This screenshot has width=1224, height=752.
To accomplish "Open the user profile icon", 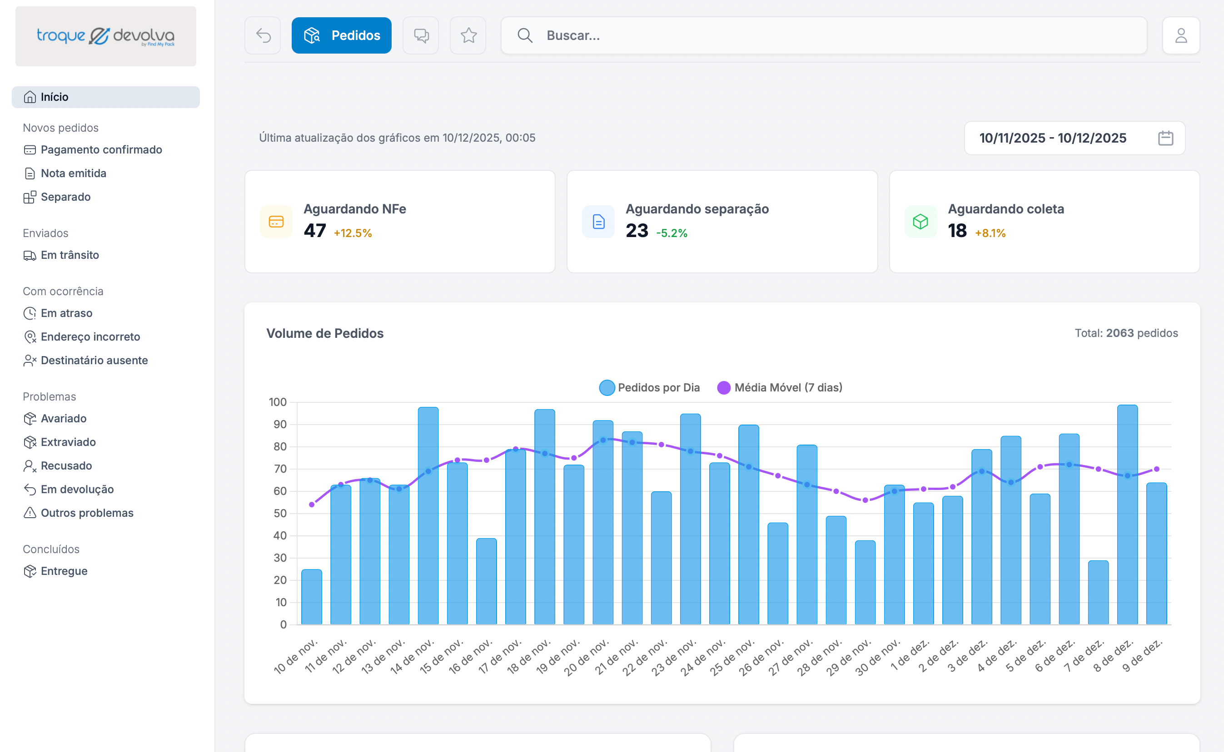I will (1181, 35).
